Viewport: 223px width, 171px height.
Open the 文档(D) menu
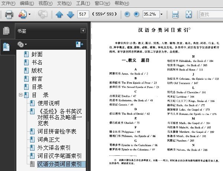point(64,3)
